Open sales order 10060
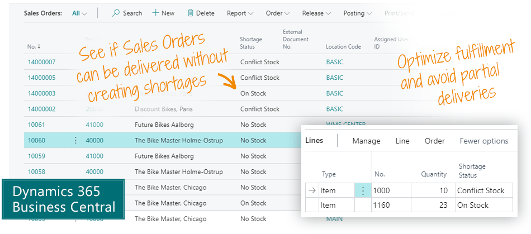 (x=36, y=140)
